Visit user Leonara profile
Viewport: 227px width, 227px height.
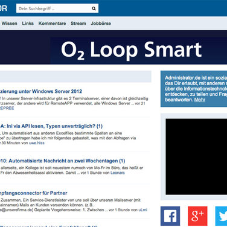(x=118, y=173)
